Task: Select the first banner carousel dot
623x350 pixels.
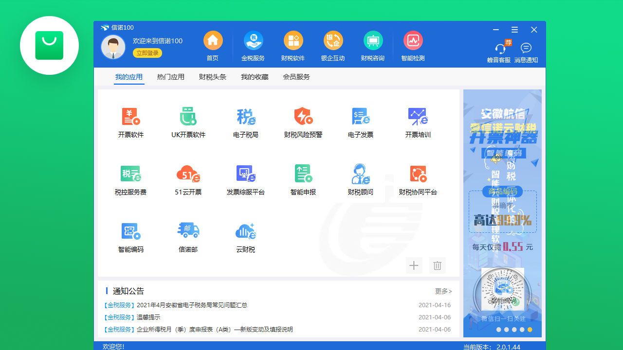Action: click(498, 330)
